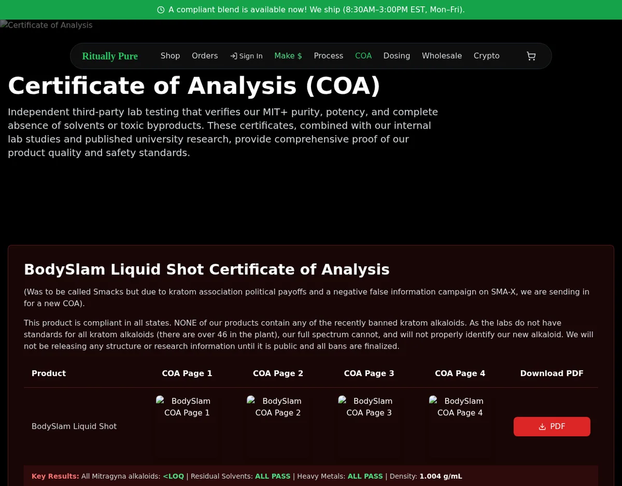The width and height of the screenshot is (622, 486).
Task: Open BodySlam COA Page 4 thumbnail
Action: [460, 426]
